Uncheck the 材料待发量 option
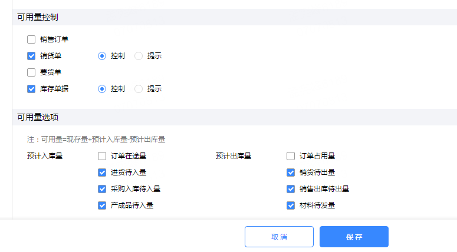This screenshot has height=252, width=457. click(x=291, y=205)
